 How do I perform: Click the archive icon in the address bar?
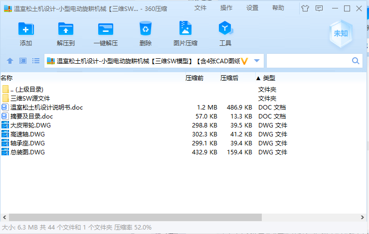tap(51, 61)
